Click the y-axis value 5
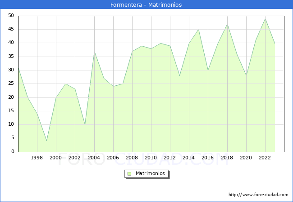 [x=13, y=138]
